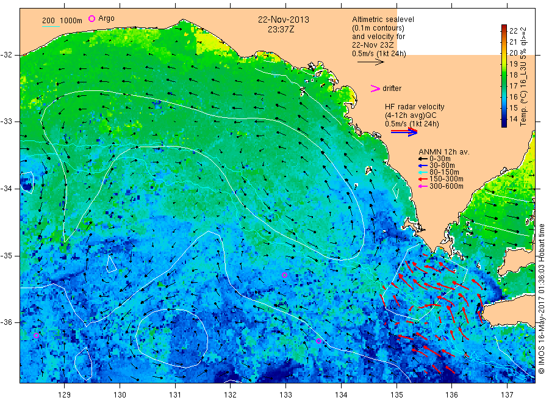549x403 pixels.
Task: Click the longitude label 133
Action: (285, 395)
